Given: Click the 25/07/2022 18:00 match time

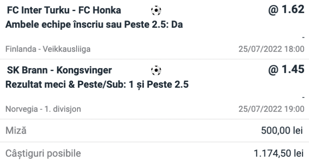Looking at the screenshot, I should pos(271,49).
